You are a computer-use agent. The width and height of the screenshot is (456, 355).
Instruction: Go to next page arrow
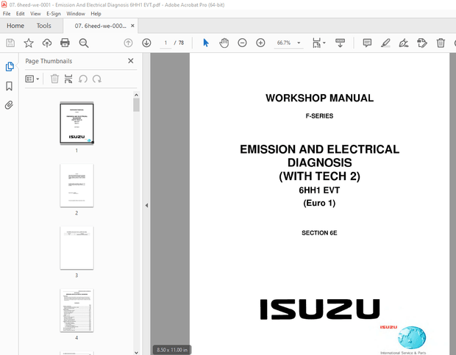pyautogui.click(x=146, y=43)
